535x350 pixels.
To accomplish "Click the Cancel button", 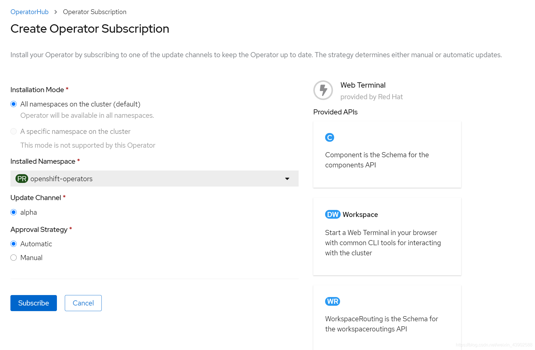I will [83, 303].
